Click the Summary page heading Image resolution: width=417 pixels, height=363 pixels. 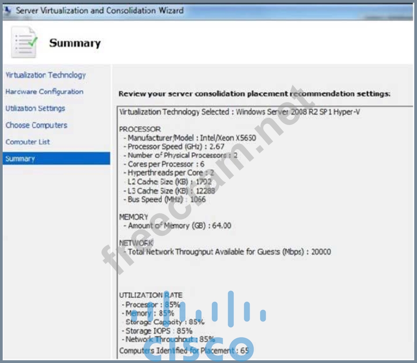(x=75, y=43)
